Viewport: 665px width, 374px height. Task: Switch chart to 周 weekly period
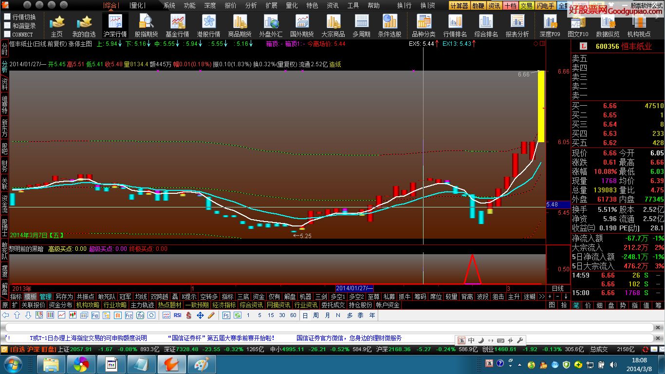click(316, 316)
